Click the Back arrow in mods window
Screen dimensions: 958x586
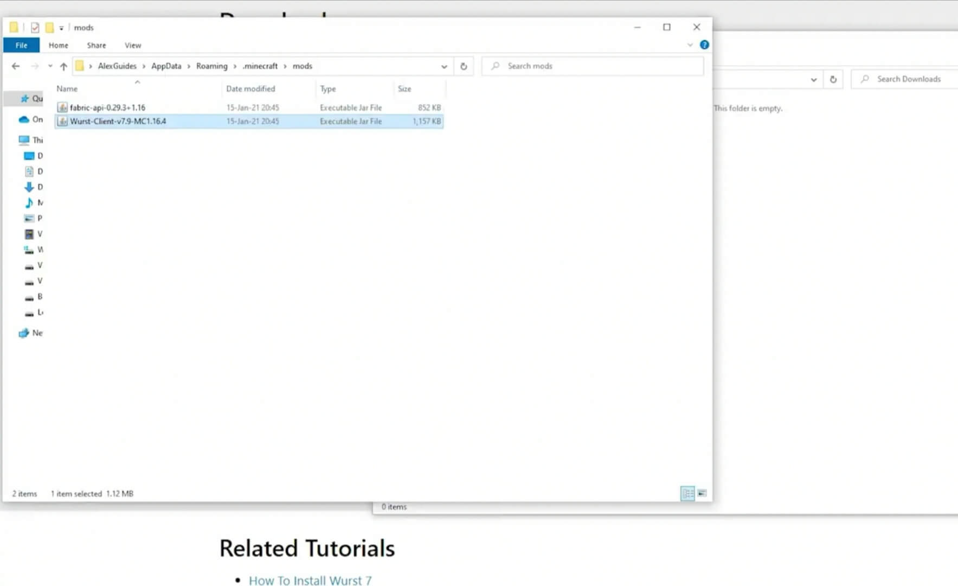click(x=16, y=66)
